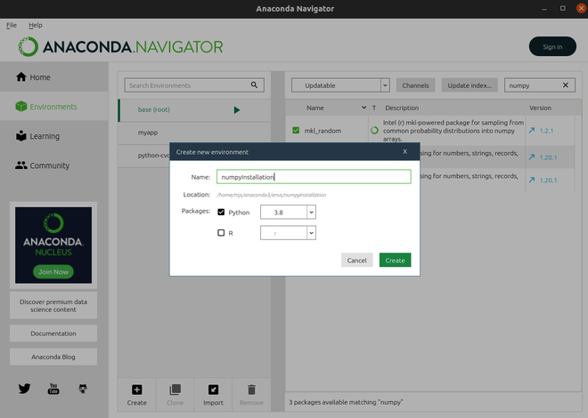Enable the R package checkbox
The image size is (588, 418).
[221, 233]
